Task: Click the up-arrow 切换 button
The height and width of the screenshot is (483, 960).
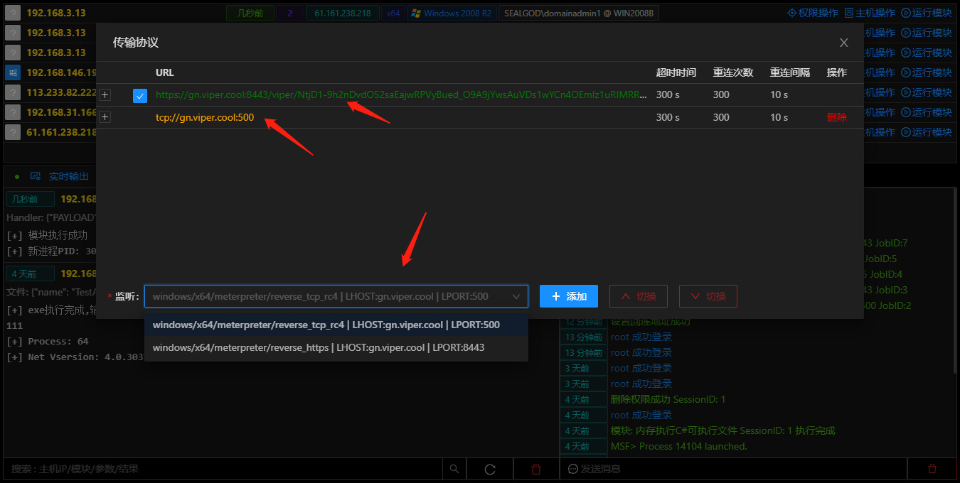Action: tap(638, 296)
